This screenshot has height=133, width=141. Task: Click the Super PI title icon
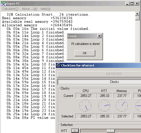pos(3,4)
